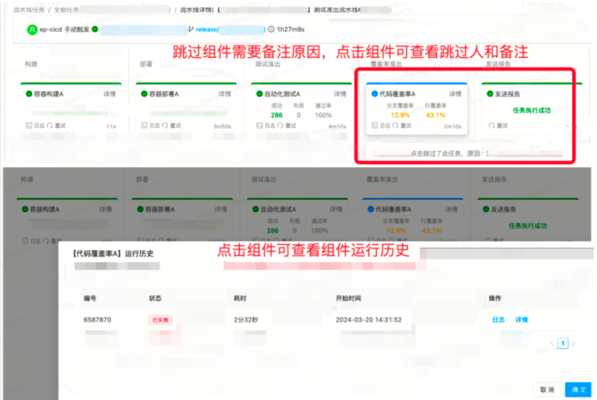The height and width of the screenshot is (400, 597).
Task: Click blue status icon of 代码覆盖率A in the undimmed pipeline
Action: tap(375, 93)
